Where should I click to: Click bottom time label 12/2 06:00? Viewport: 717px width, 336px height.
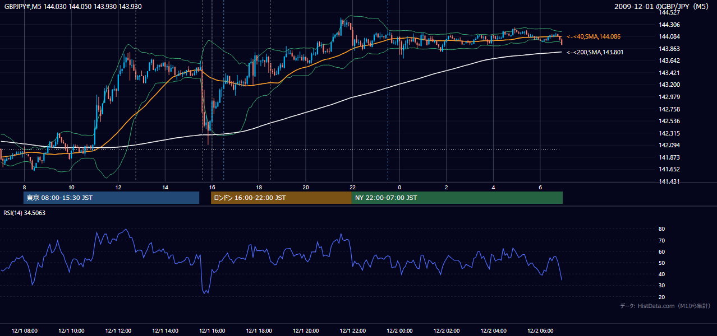tap(540, 331)
